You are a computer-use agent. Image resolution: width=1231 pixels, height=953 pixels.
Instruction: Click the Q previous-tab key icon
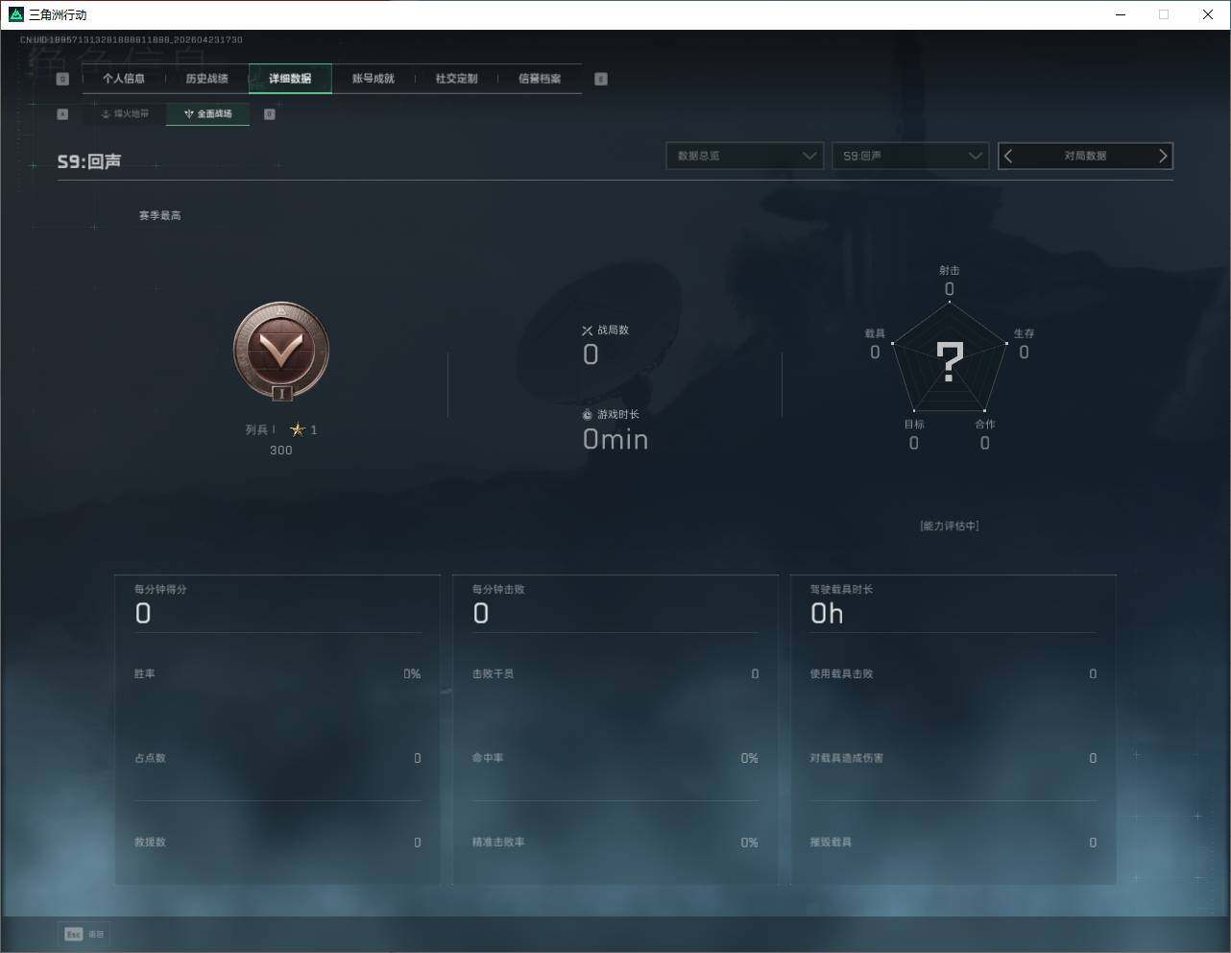(62, 79)
